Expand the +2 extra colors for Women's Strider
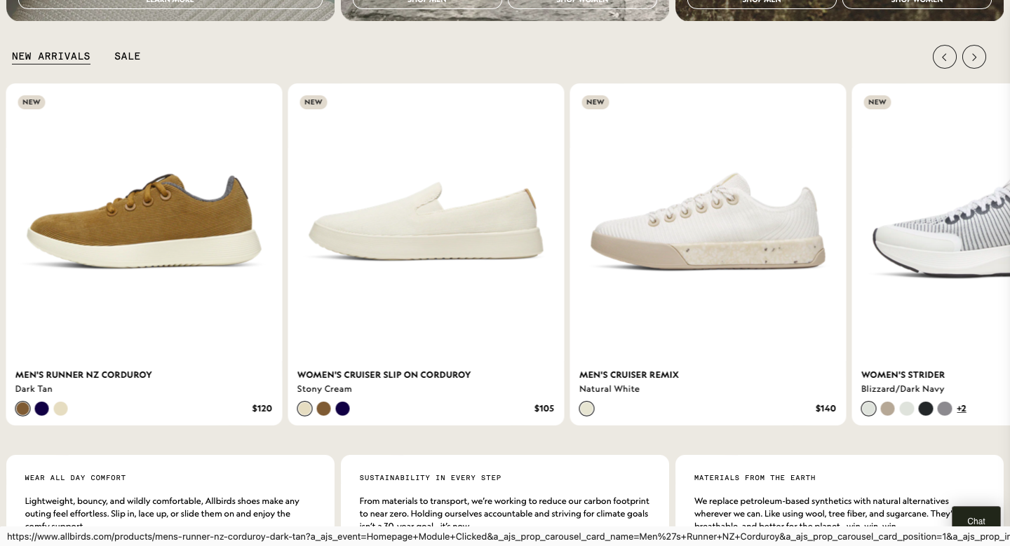 (961, 409)
